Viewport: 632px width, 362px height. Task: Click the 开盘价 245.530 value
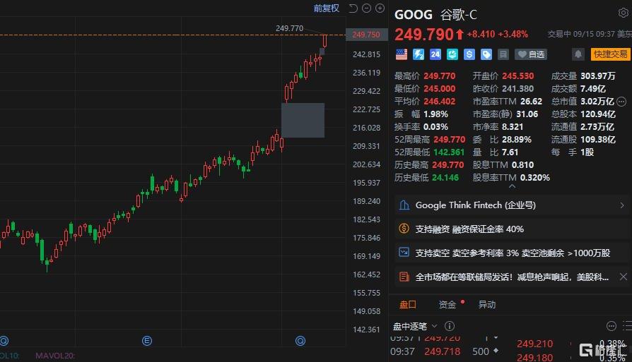(x=517, y=76)
